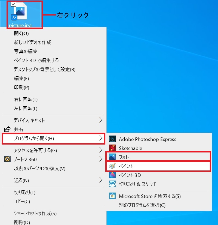Open the image with ペイント label
Screen dimensions: 218x225
pos(126,166)
